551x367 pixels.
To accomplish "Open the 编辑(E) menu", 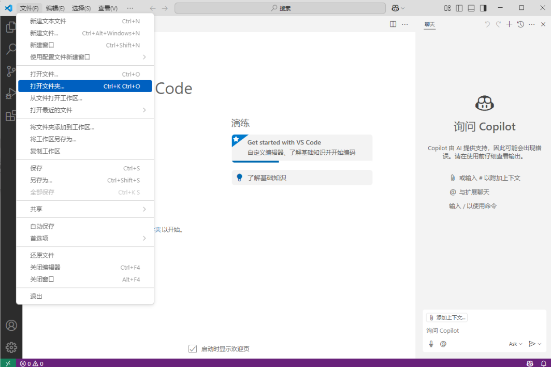I will (x=55, y=8).
